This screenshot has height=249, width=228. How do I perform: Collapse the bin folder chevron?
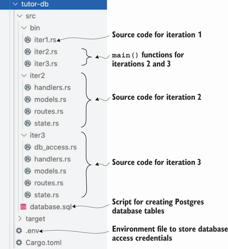tap(24, 28)
